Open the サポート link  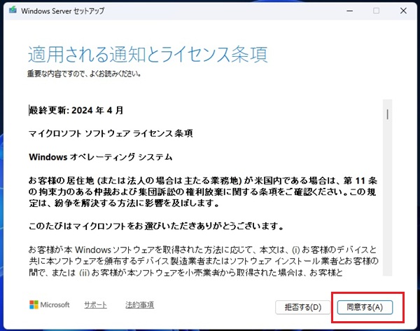point(96,305)
